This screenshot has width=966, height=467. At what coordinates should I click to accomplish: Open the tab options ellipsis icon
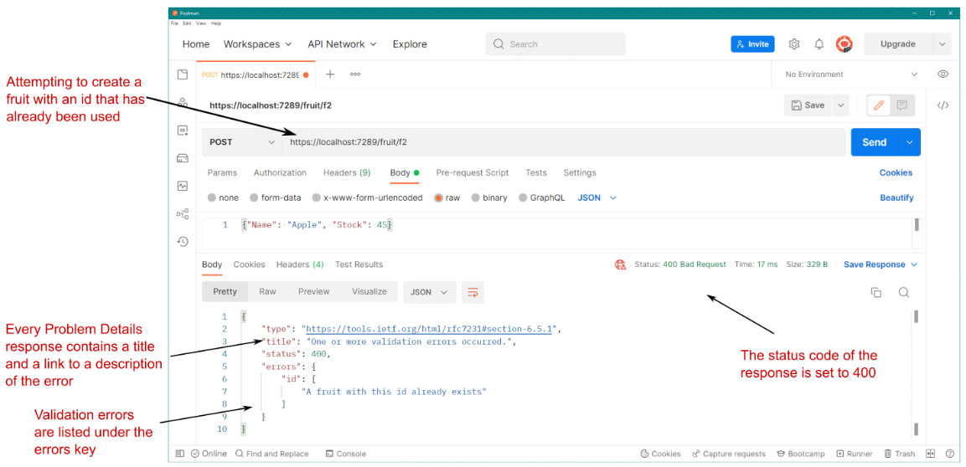point(355,74)
